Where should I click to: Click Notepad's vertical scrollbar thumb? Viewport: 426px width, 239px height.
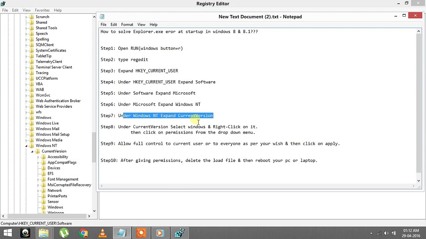click(419, 103)
